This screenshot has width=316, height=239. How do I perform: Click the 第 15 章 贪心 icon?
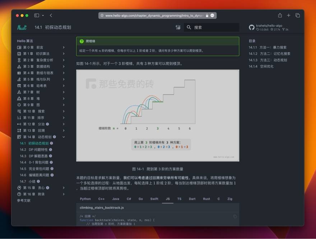pyautogui.click(x=19, y=188)
